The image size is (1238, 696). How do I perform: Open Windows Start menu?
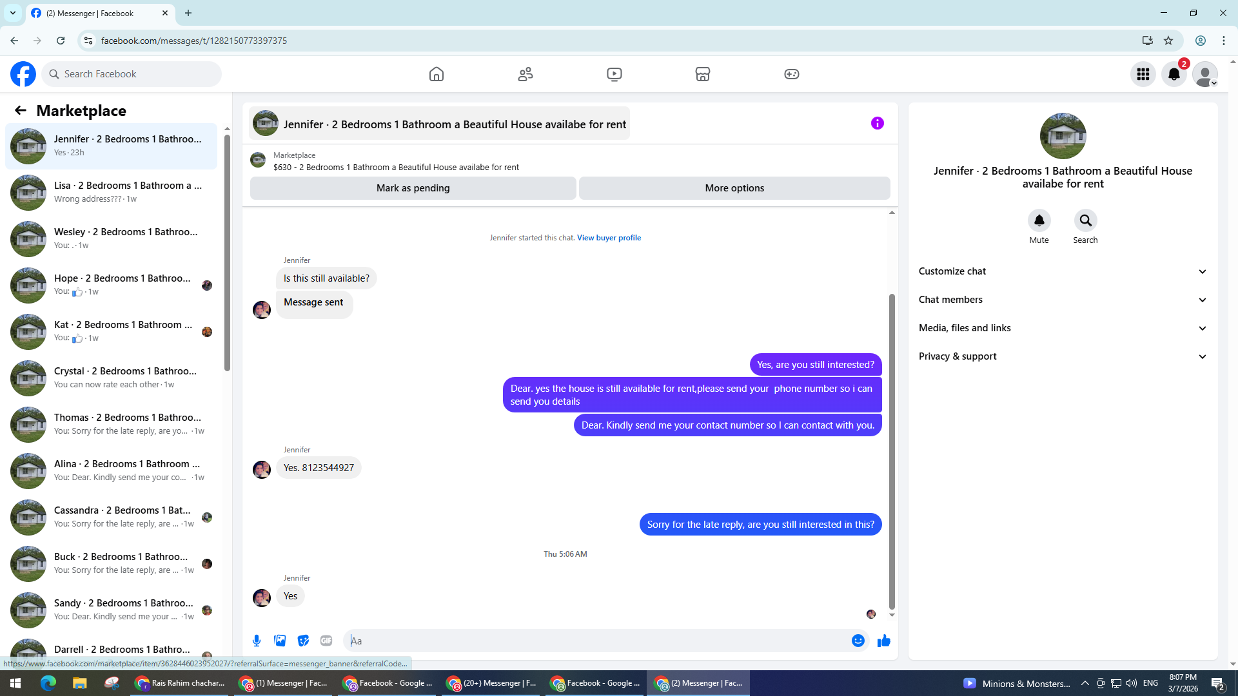[15, 683]
